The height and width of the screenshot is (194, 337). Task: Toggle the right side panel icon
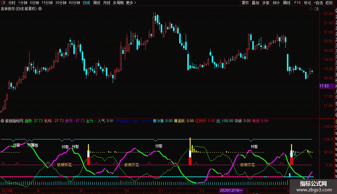(316, 9)
